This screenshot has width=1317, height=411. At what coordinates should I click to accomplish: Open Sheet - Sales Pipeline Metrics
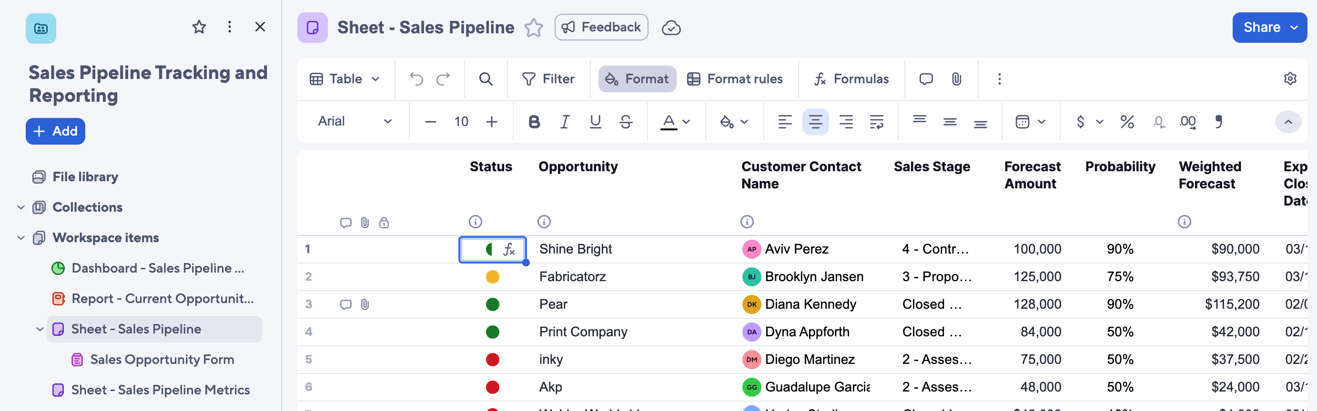(x=152, y=390)
